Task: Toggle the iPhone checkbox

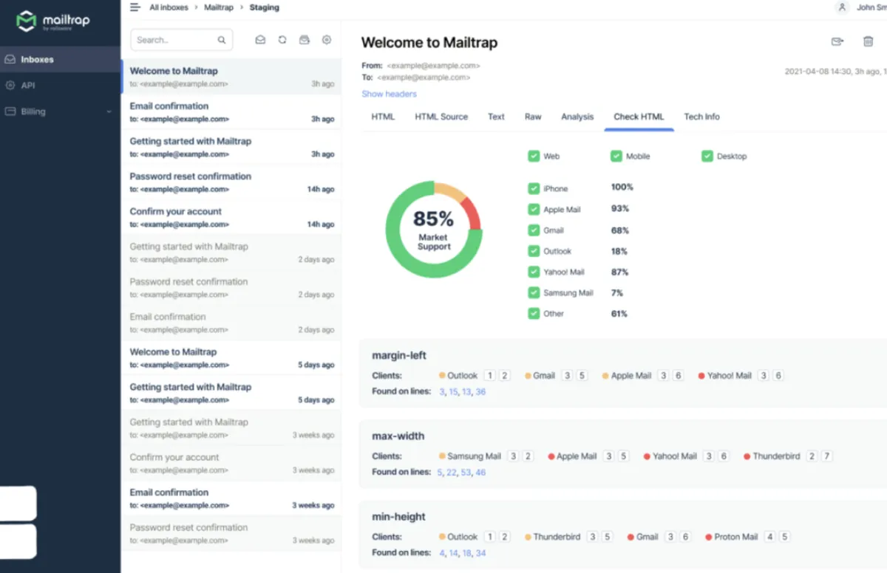Action: click(x=534, y=188)
